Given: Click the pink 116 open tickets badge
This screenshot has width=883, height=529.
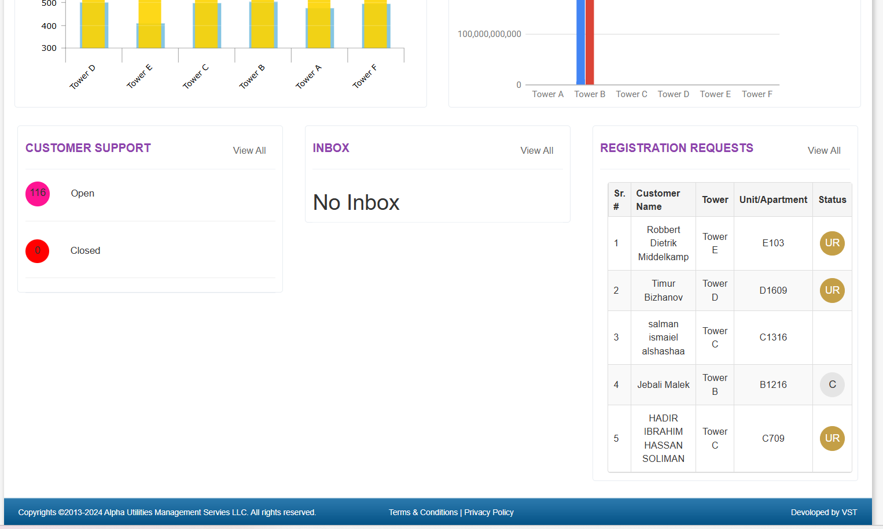Looking at the screenshot, I should pyautogui.click(x=38, y=194).
